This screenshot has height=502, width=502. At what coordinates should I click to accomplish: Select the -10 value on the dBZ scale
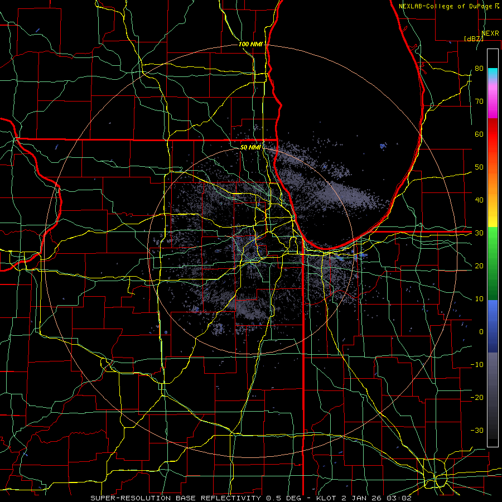click(477, 365)
